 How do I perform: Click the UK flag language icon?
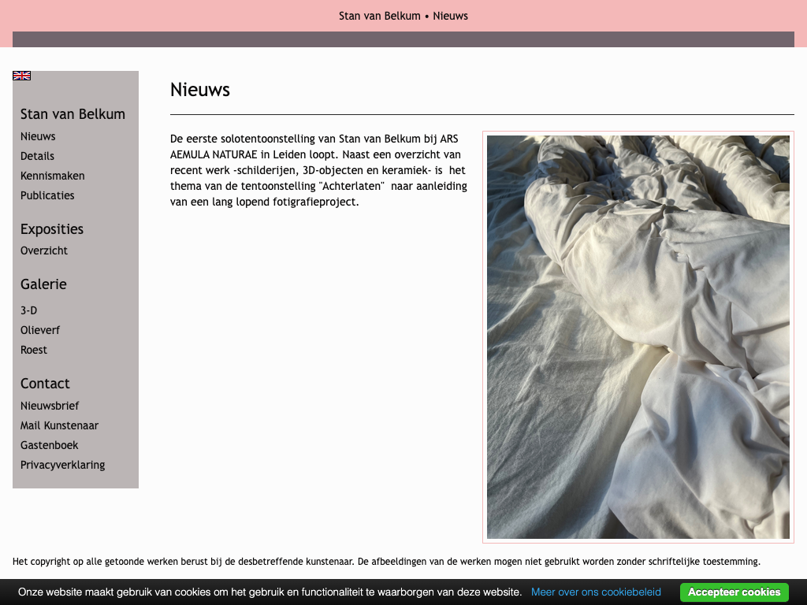[21, 76]
